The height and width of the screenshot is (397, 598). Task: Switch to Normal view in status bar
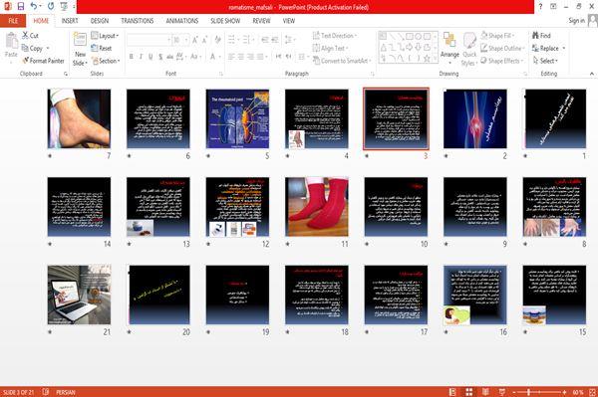[452, 392]
